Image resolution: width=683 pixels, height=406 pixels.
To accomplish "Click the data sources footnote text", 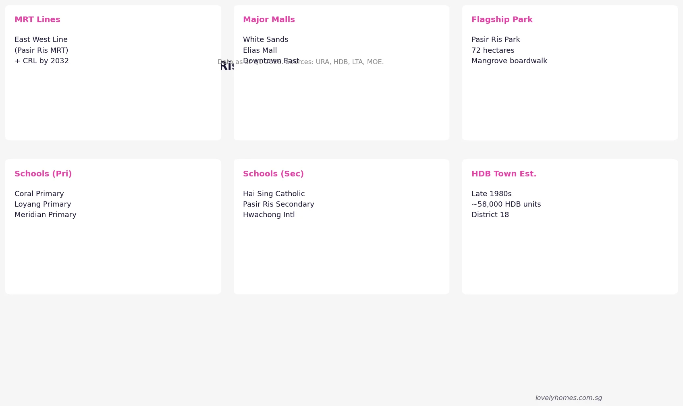I will point(301,62).
